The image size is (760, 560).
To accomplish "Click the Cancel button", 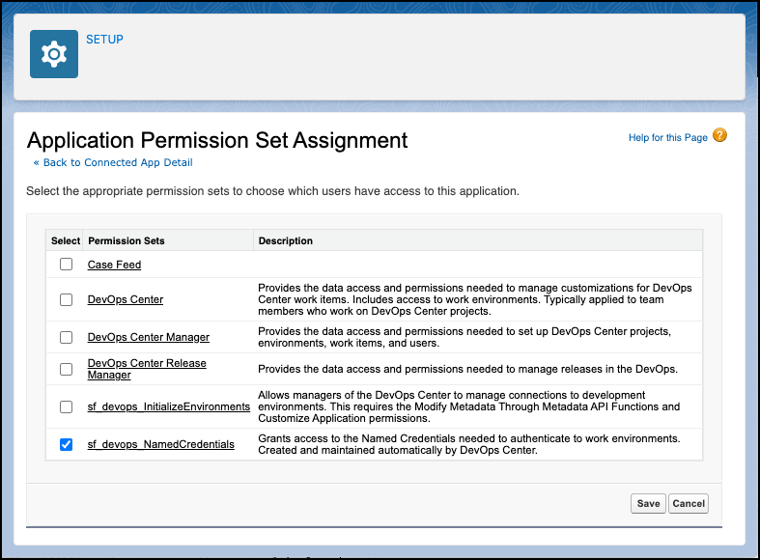I will (x=689, y=503).
